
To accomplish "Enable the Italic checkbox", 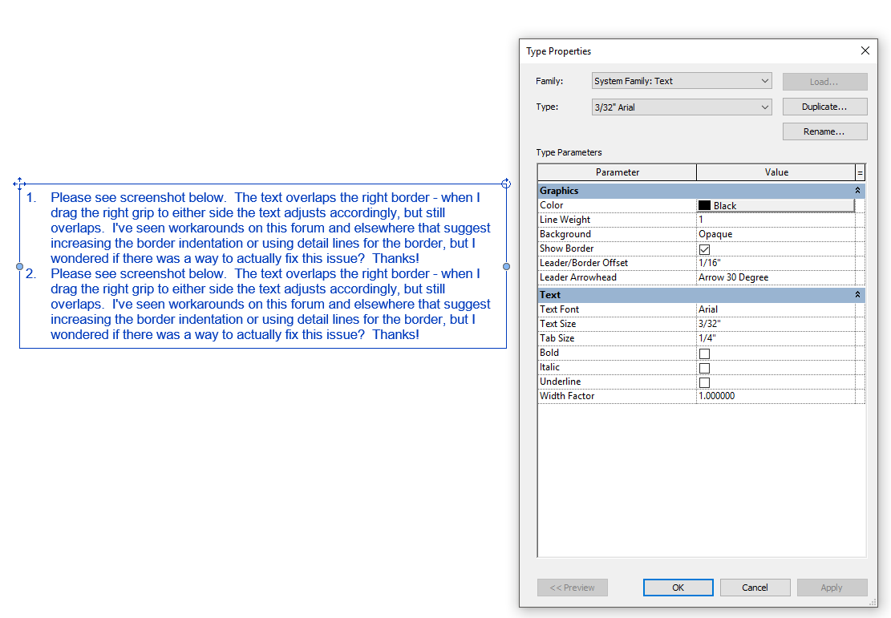I will coord(703,367).
